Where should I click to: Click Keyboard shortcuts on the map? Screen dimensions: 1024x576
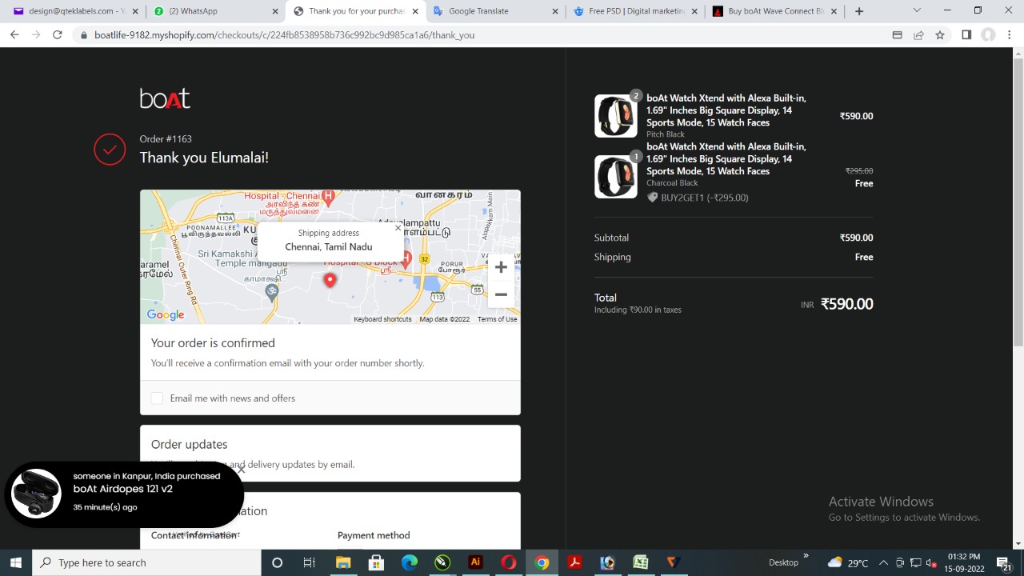(382, 319)
